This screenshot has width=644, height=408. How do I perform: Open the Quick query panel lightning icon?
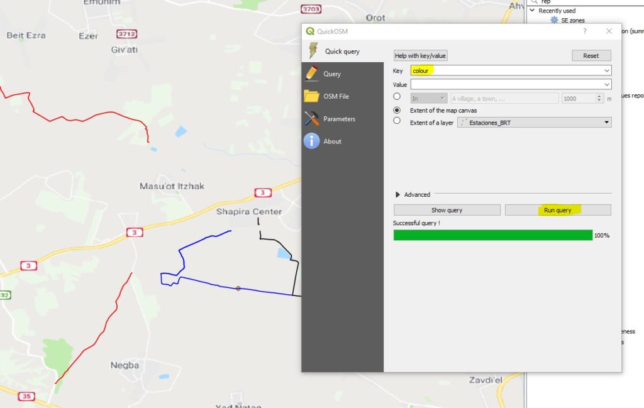click(313, 51)
